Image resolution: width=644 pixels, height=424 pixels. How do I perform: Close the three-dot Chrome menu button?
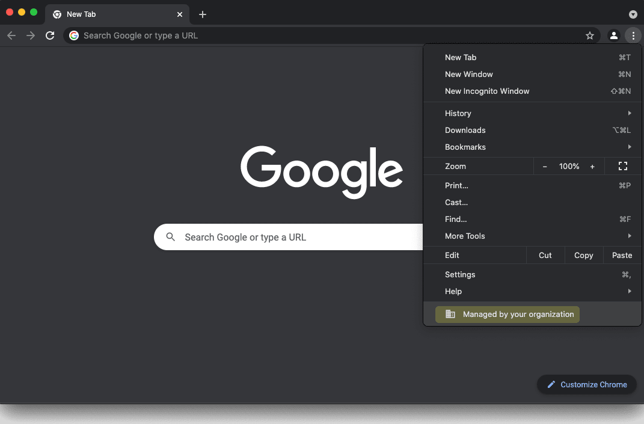tap(633, 35)
